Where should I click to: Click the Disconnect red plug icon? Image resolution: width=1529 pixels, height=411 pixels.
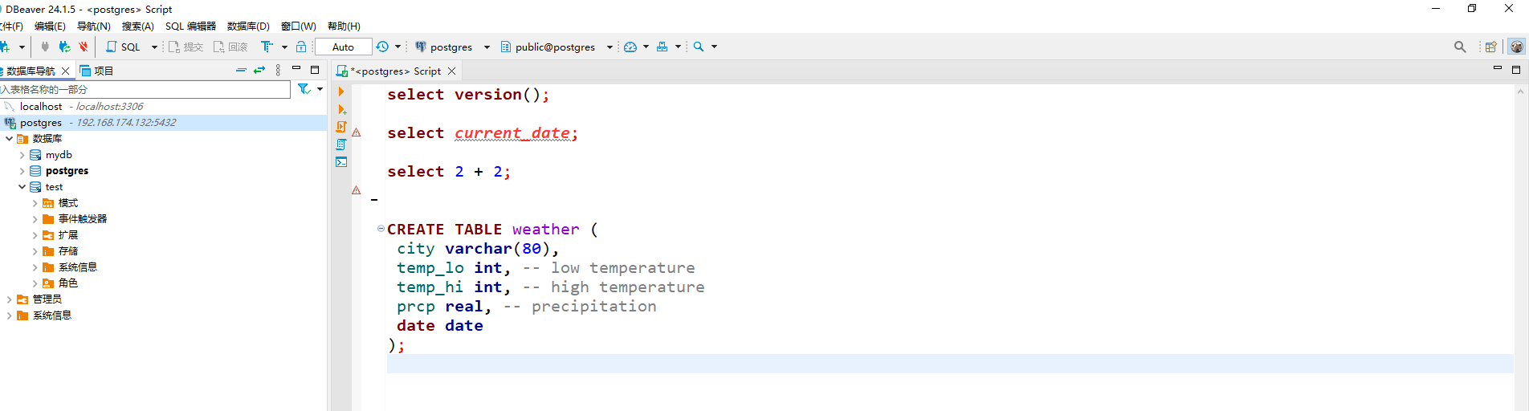pyautogui.click(x=84, y=47)
